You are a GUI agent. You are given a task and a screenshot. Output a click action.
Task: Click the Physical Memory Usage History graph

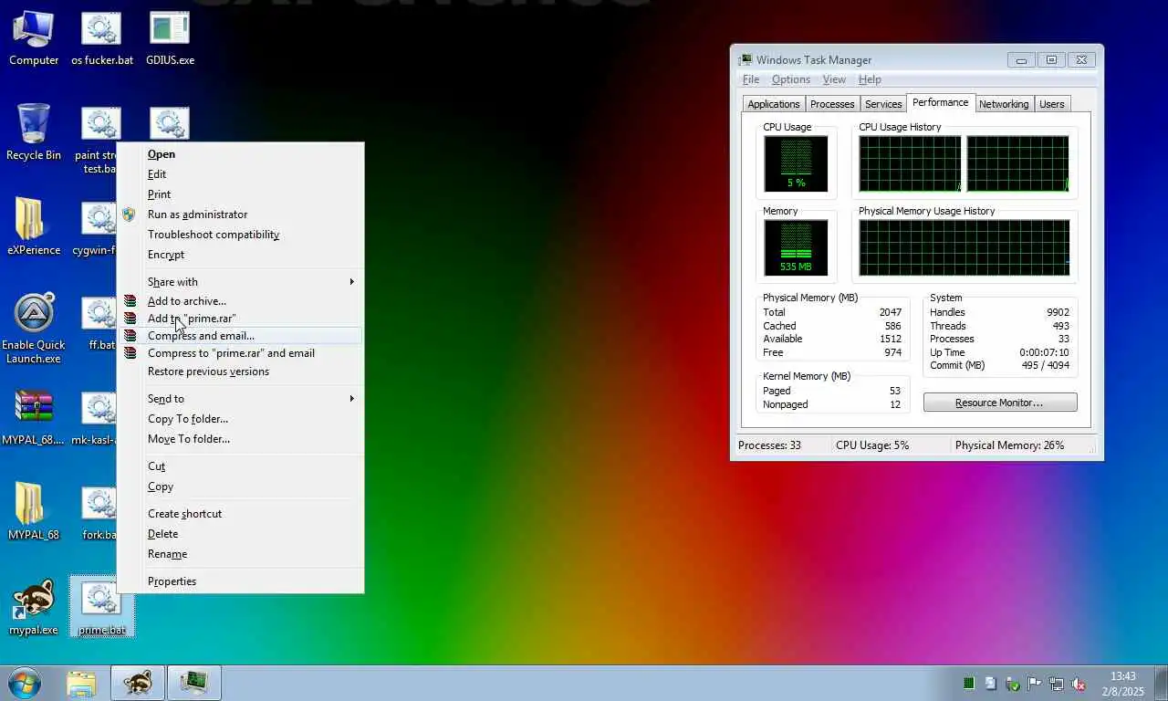point(964,247)
